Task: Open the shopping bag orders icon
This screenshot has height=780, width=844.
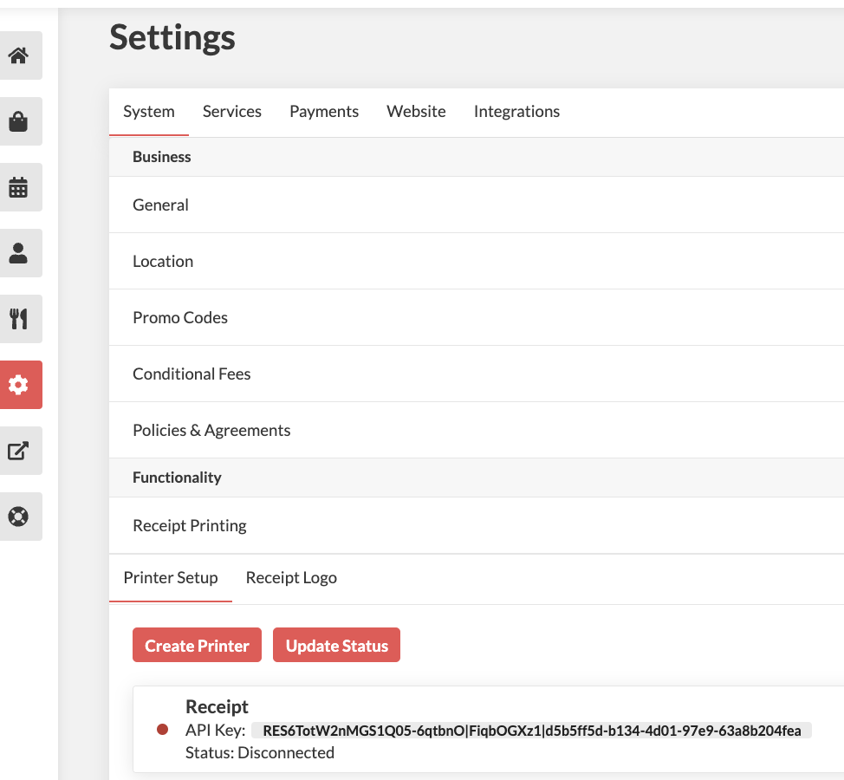Action: tap(19, 121)
